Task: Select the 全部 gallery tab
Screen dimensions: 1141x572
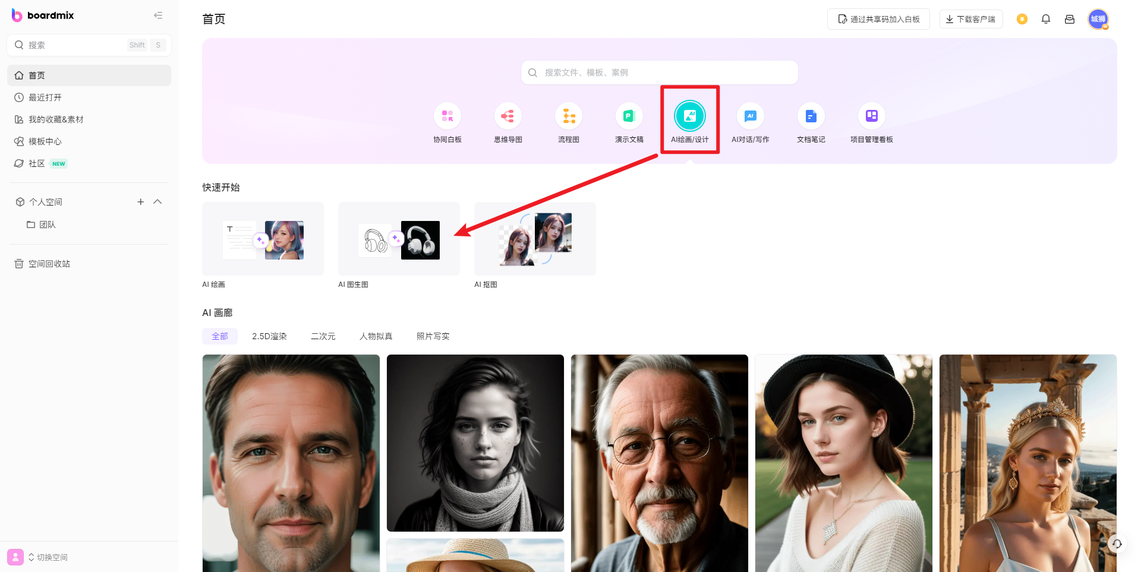Action: click(220, 336)
